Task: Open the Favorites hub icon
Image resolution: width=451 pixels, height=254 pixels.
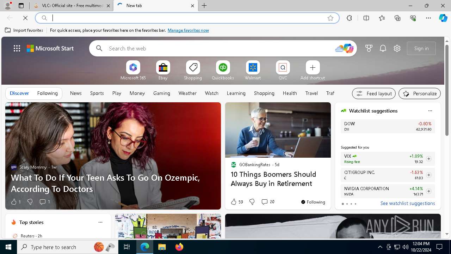Action: click(x=382, y=18)
